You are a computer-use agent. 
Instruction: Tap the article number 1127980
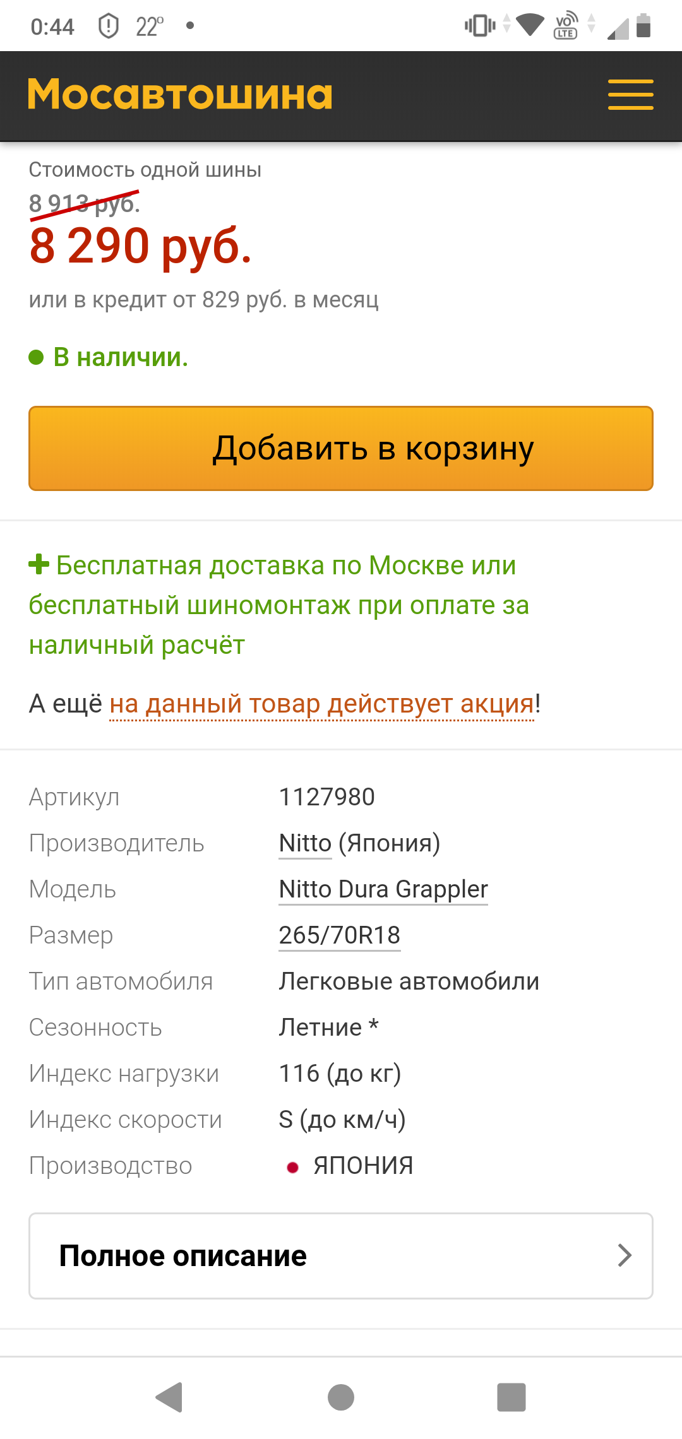click(327, 797)
